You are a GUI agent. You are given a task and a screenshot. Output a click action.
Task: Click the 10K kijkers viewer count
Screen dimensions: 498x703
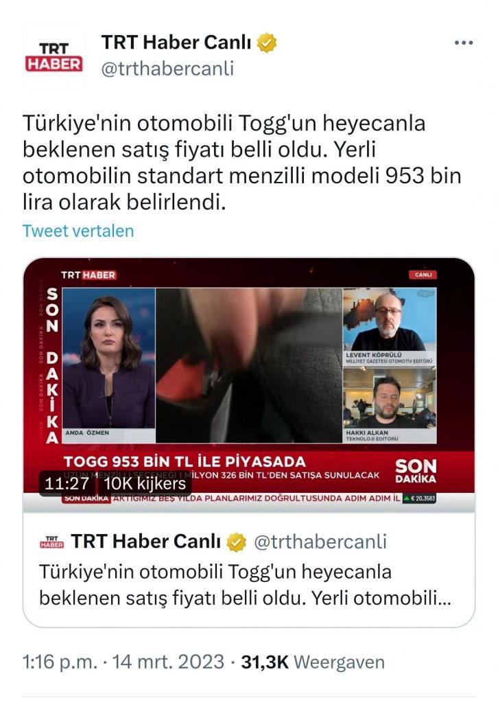pos(145,483)
